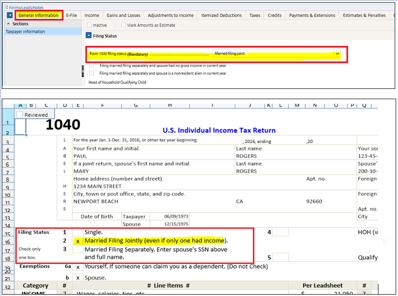398x296 pixels.
Task: Collapse the Filing Status section arrow
Action: (89, 36)
